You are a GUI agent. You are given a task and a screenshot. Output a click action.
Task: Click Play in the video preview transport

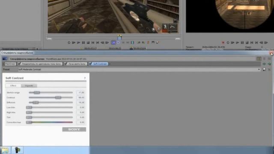pyautogui.click(x=237, y=42)
